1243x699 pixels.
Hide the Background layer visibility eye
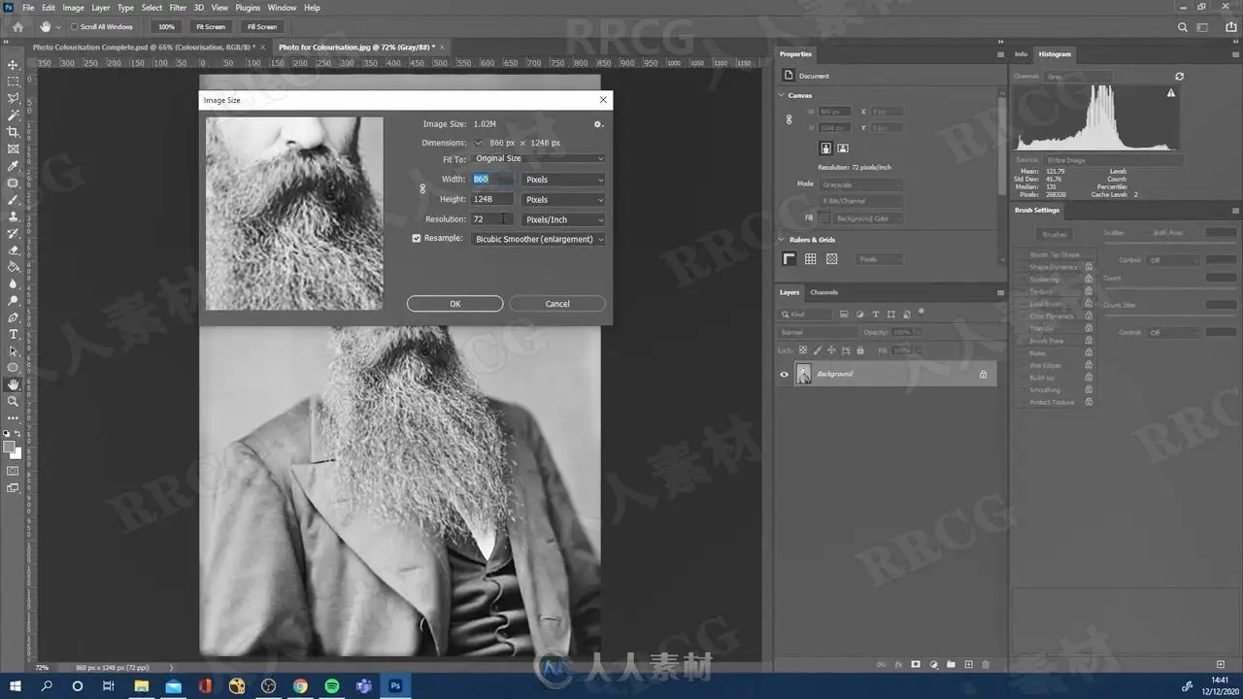[x=785, y=374]
